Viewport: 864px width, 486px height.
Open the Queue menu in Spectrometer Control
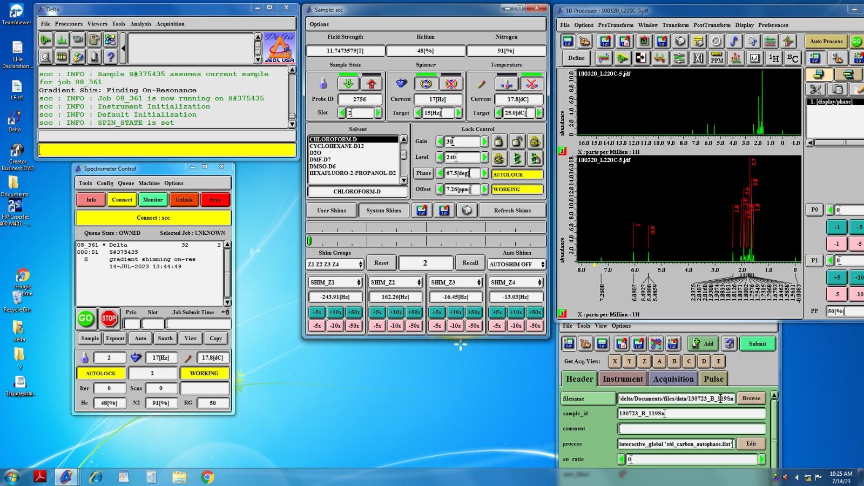126,183
